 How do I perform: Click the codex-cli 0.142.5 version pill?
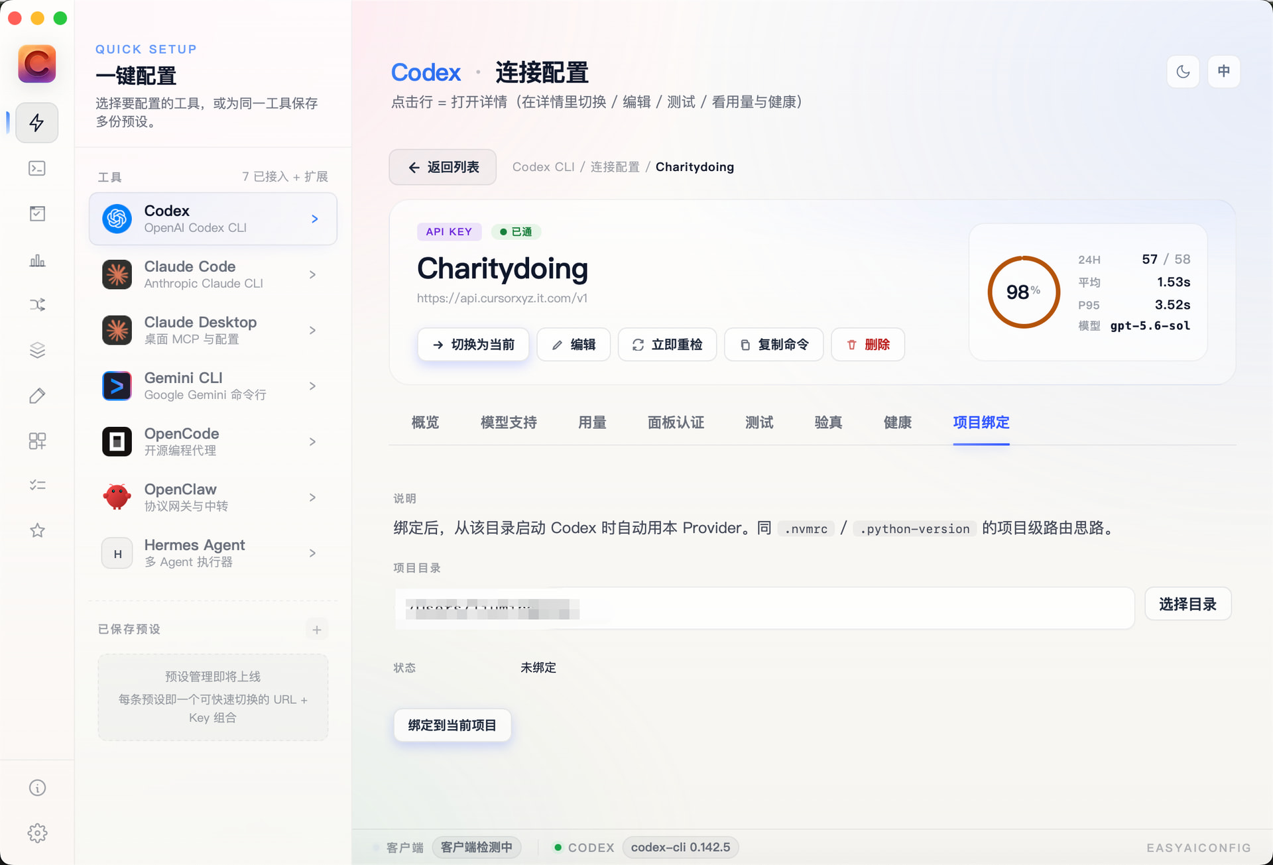[x=680, y=847]
